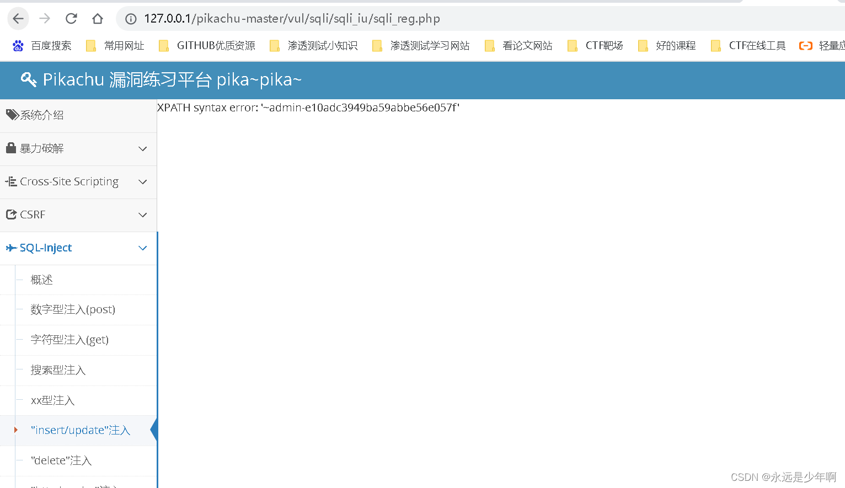Open 字符型注入(get) submenu item
The width and height of the screenshot is (845, 488).
(78, 340)
